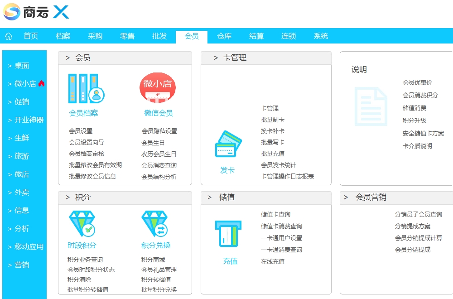Open 会员消费查询 link
453x299 pixels.
[159, 165]
